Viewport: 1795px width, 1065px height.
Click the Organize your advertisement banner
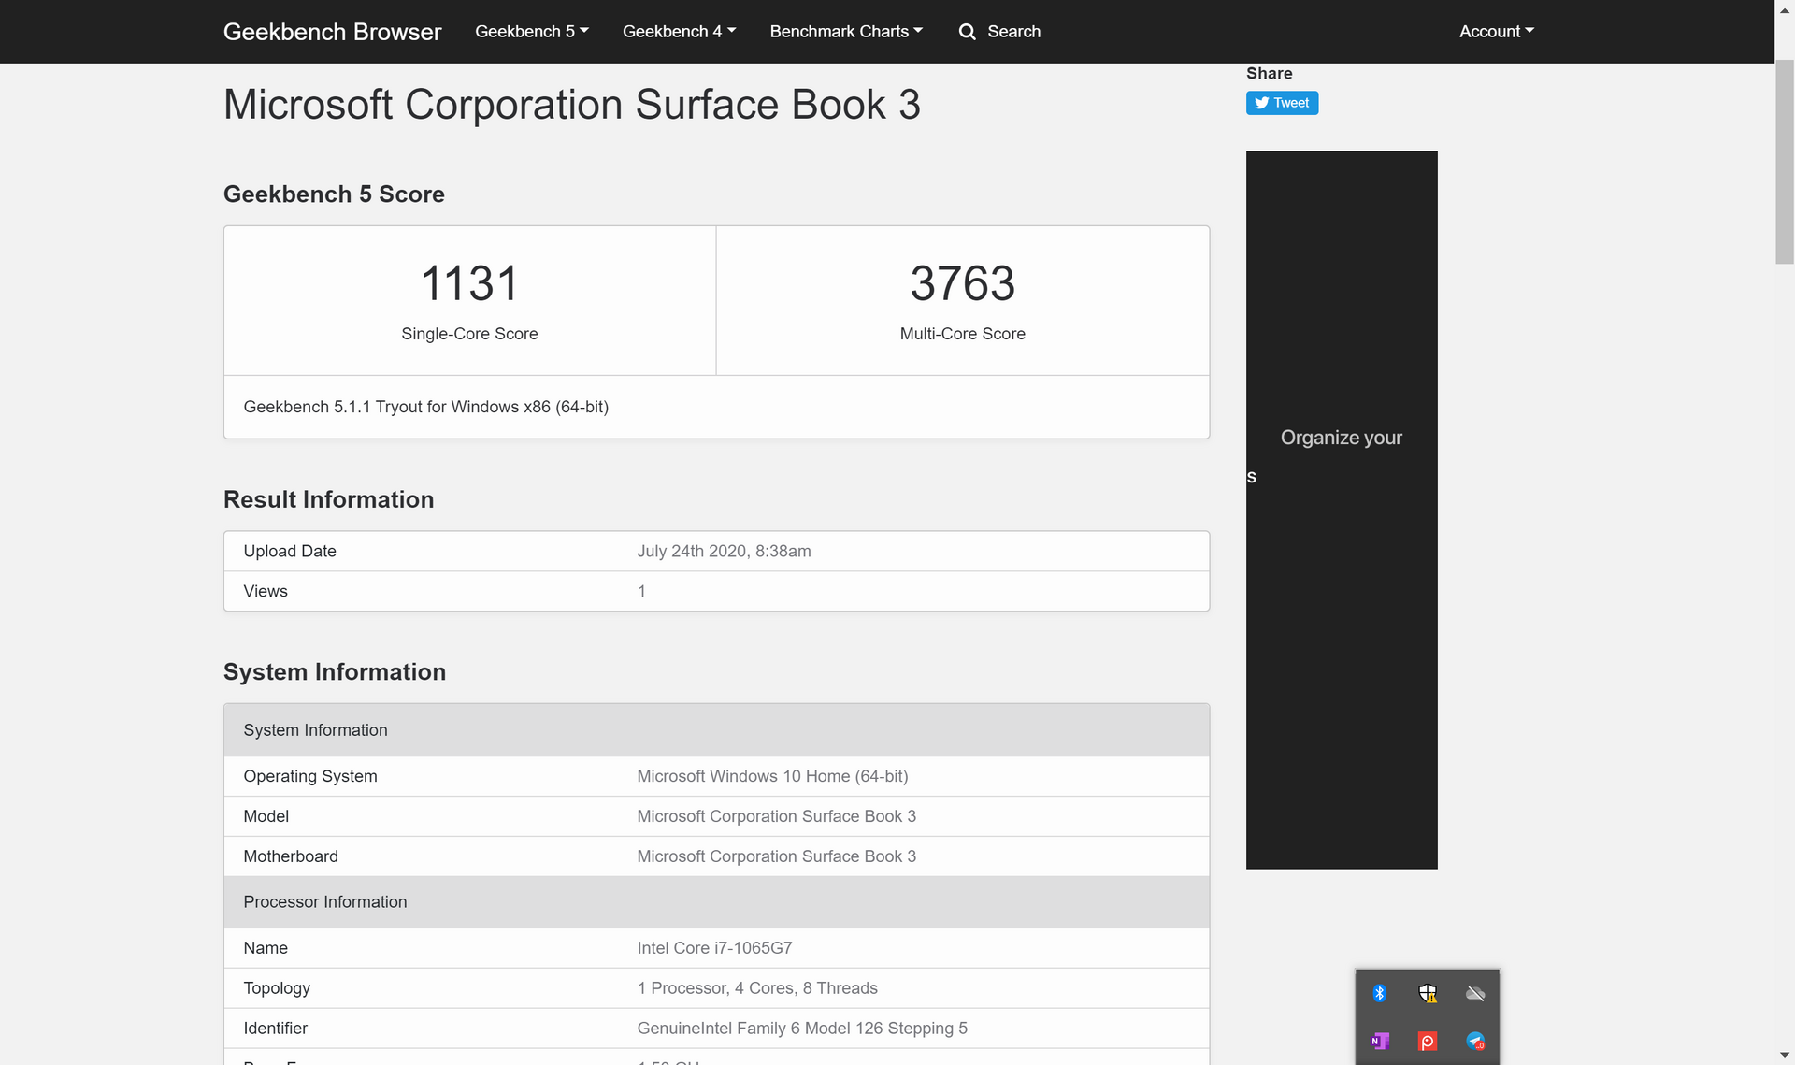[x=1342, y=510]
